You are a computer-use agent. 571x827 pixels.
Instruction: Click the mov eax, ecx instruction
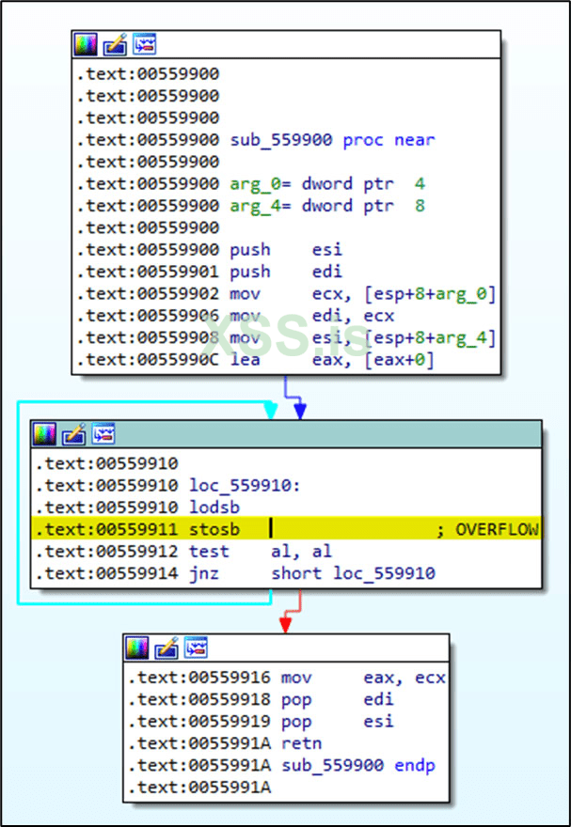click(364, 678)
